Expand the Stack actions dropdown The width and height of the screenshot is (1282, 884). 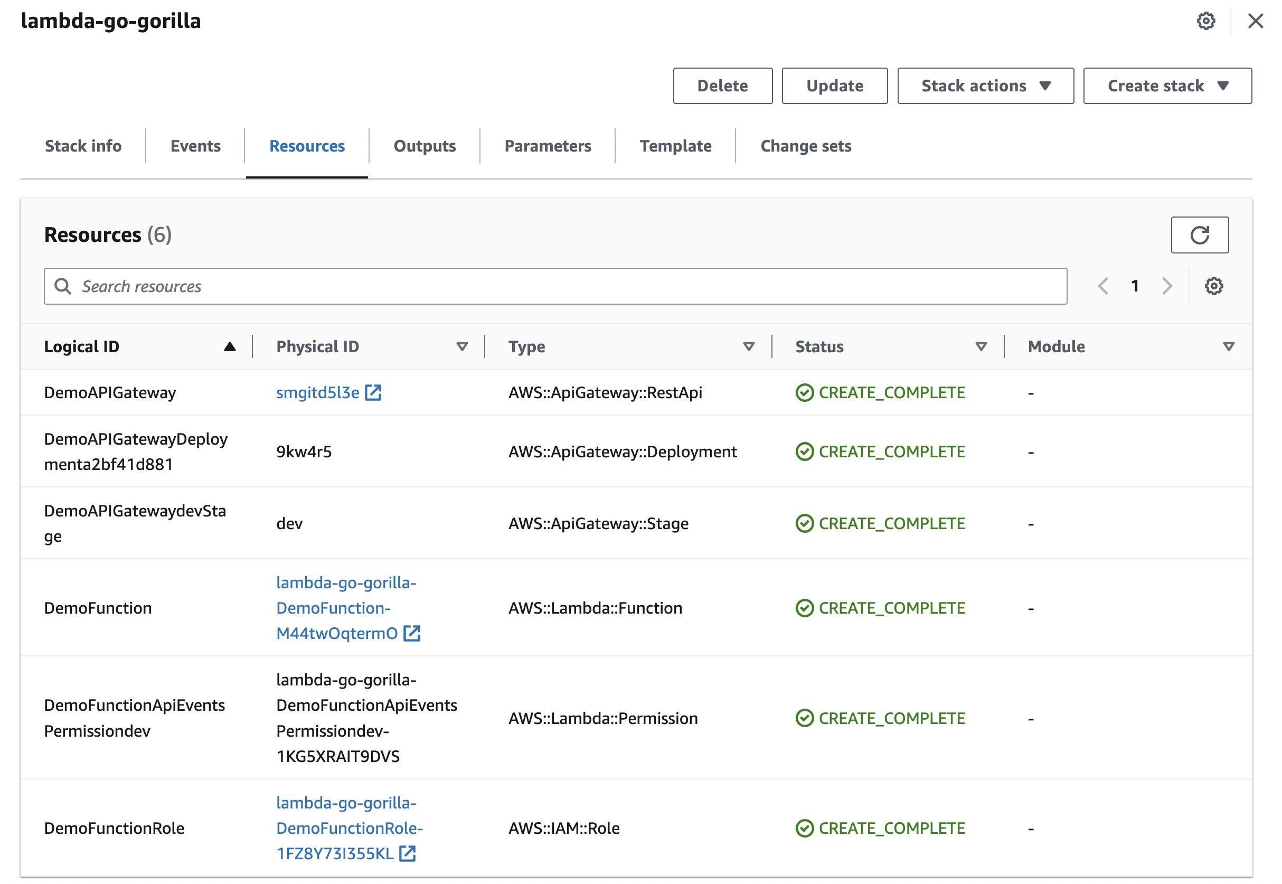pos(985,86)
